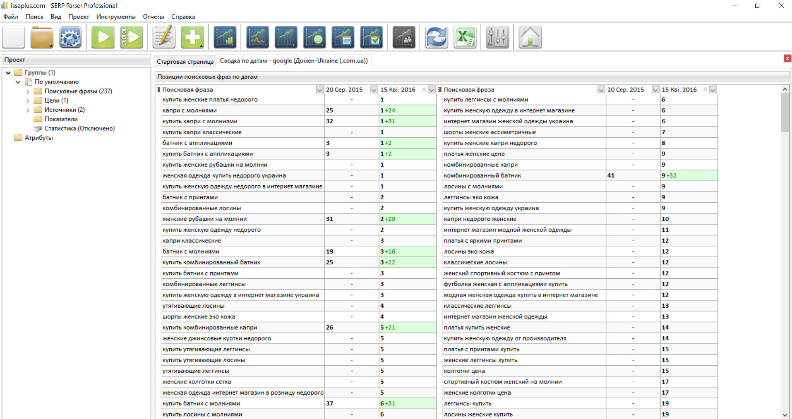Expand the 'Источники (2)' tree node
792x419 pixels.
28,110
